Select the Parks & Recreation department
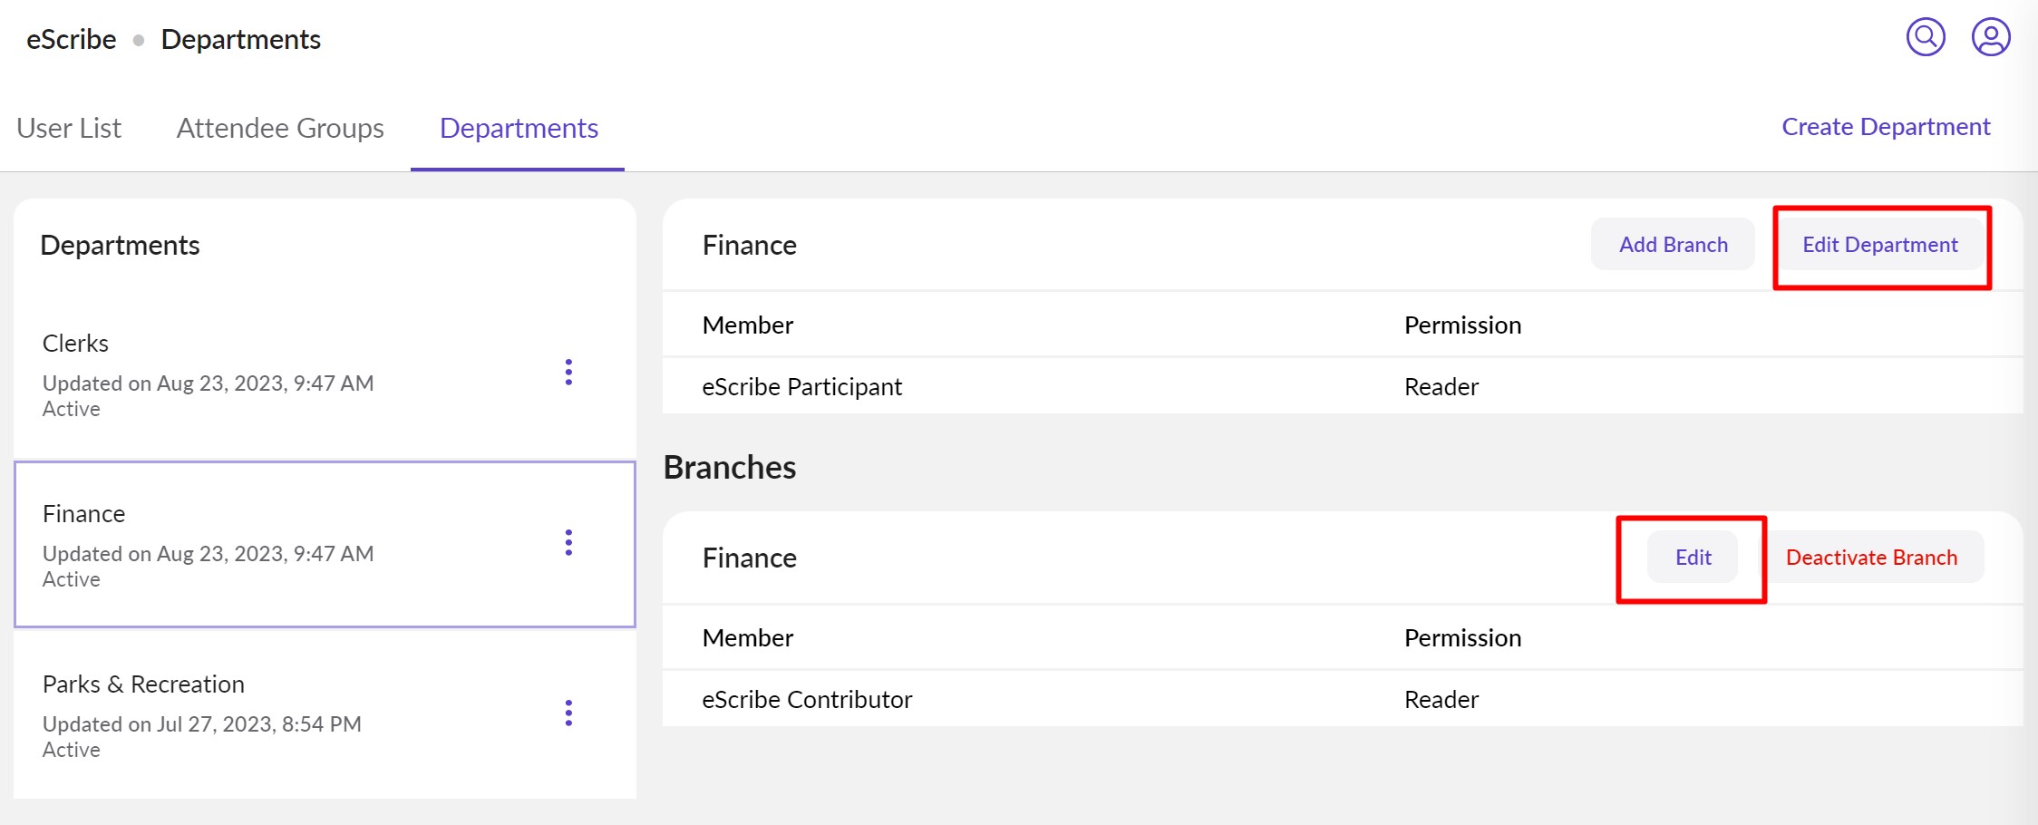2038x825 pixels. pyautogui.click(x=272, y=714)
